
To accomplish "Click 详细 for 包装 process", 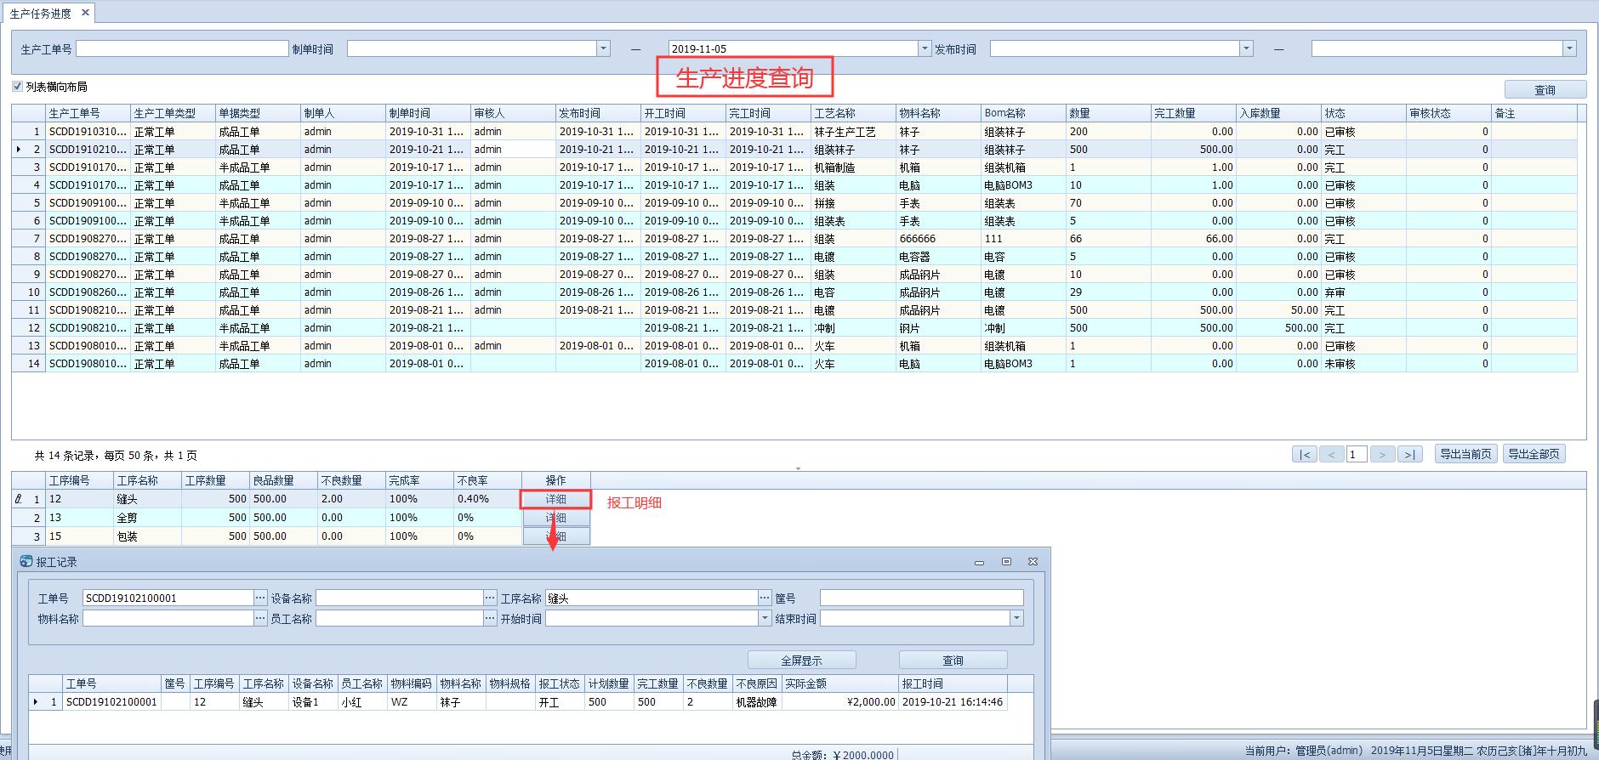I will coord(555,536).
